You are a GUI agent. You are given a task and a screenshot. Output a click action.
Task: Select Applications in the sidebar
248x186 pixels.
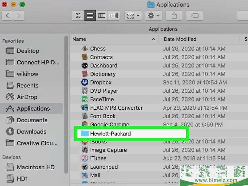tap(31, 108)
